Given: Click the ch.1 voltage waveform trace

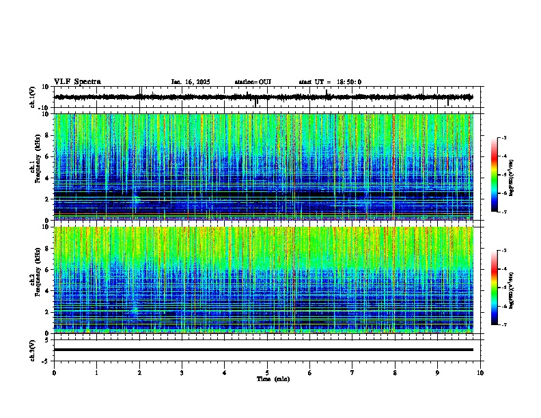Looking at the screenshot, I should [x=264, y=97].
